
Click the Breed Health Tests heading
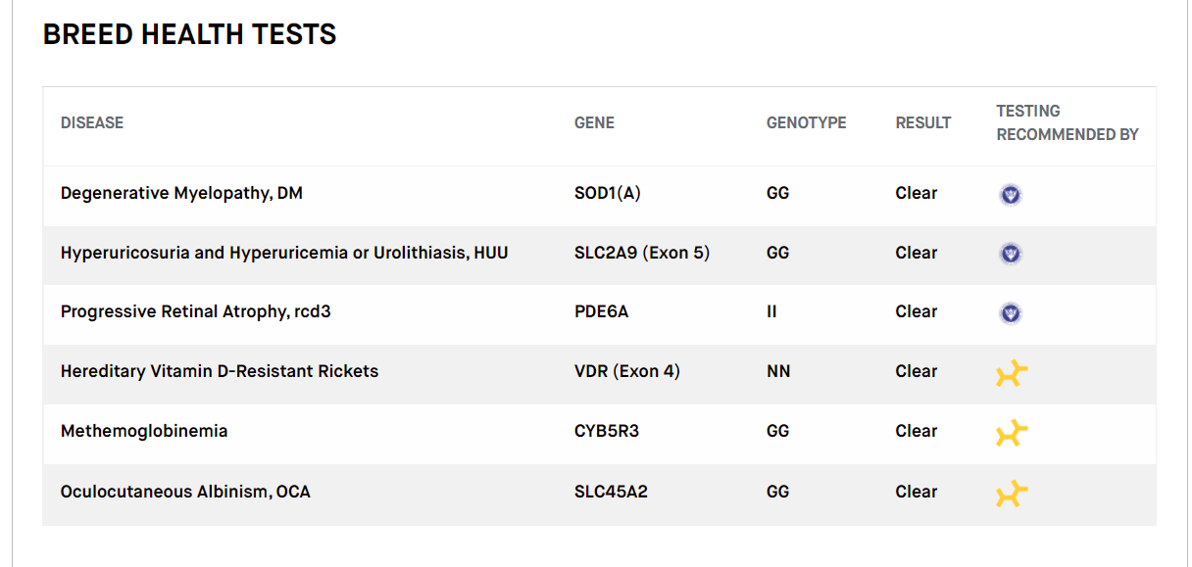click(x=190, y=34)
